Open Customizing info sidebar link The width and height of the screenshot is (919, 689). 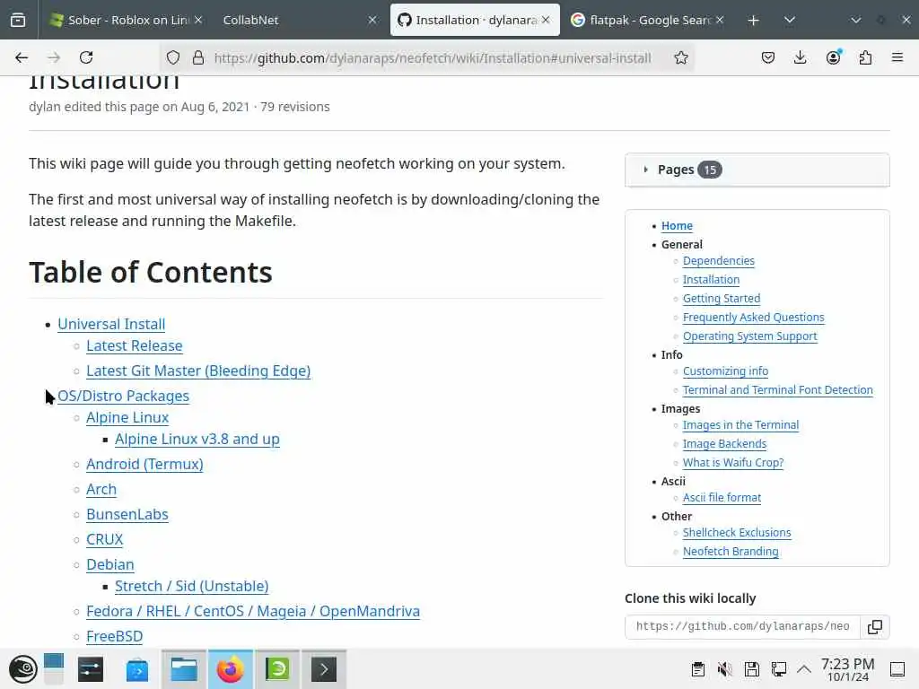pos(725,371)
